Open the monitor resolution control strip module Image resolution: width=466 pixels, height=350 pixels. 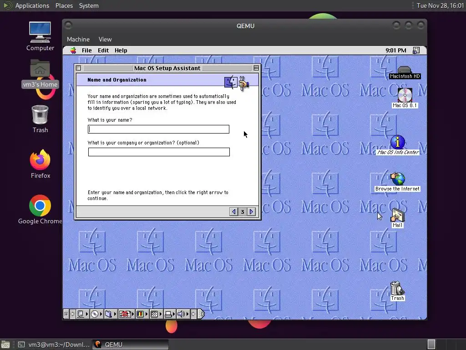click(156, 314)
